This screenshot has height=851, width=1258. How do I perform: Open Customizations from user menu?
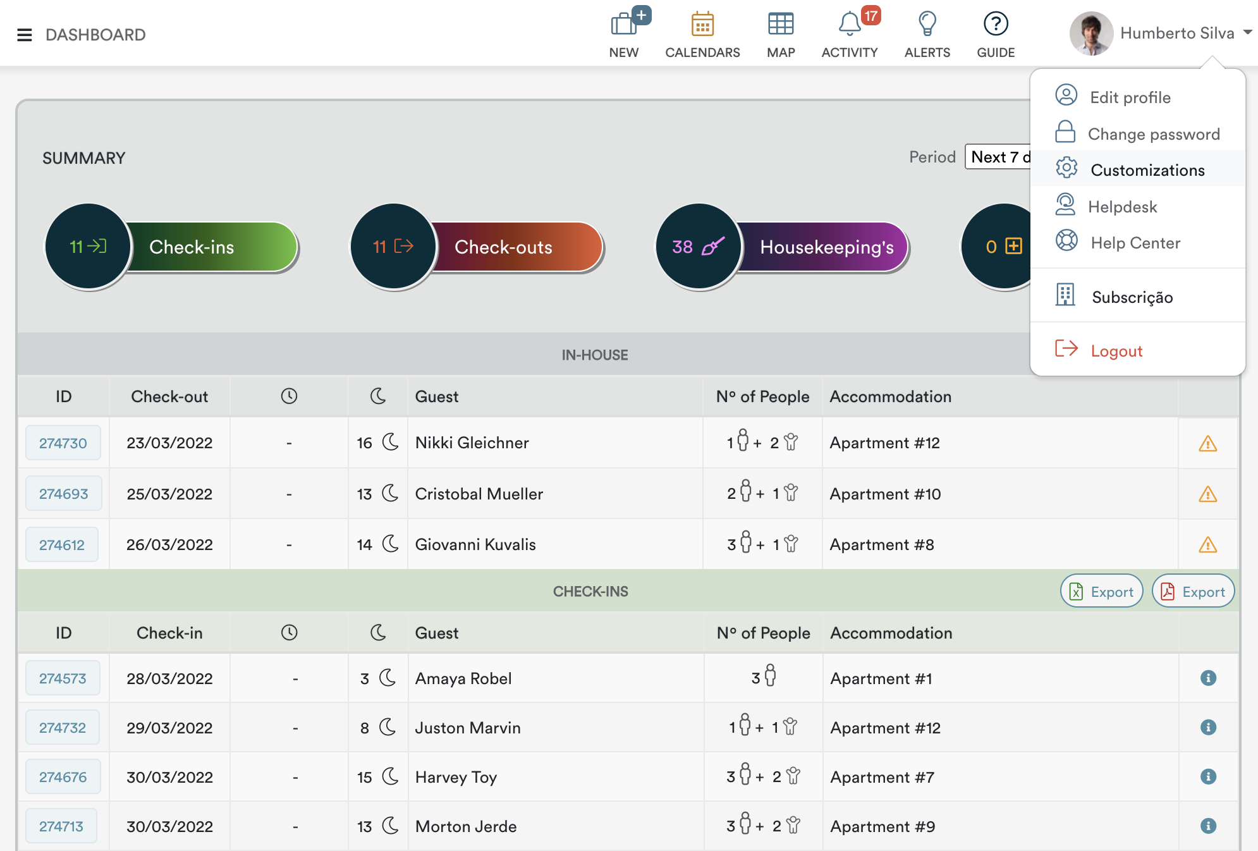tap(1138, 169)
